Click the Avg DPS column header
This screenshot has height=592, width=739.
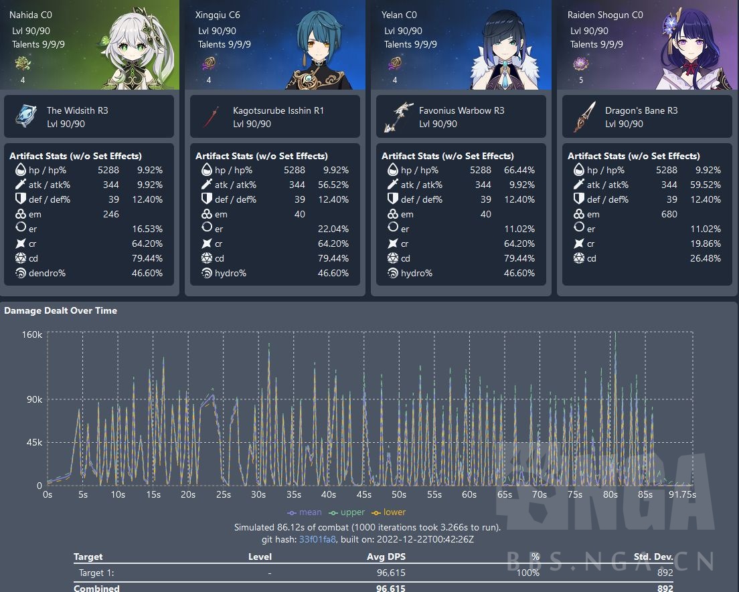(386, 557)
